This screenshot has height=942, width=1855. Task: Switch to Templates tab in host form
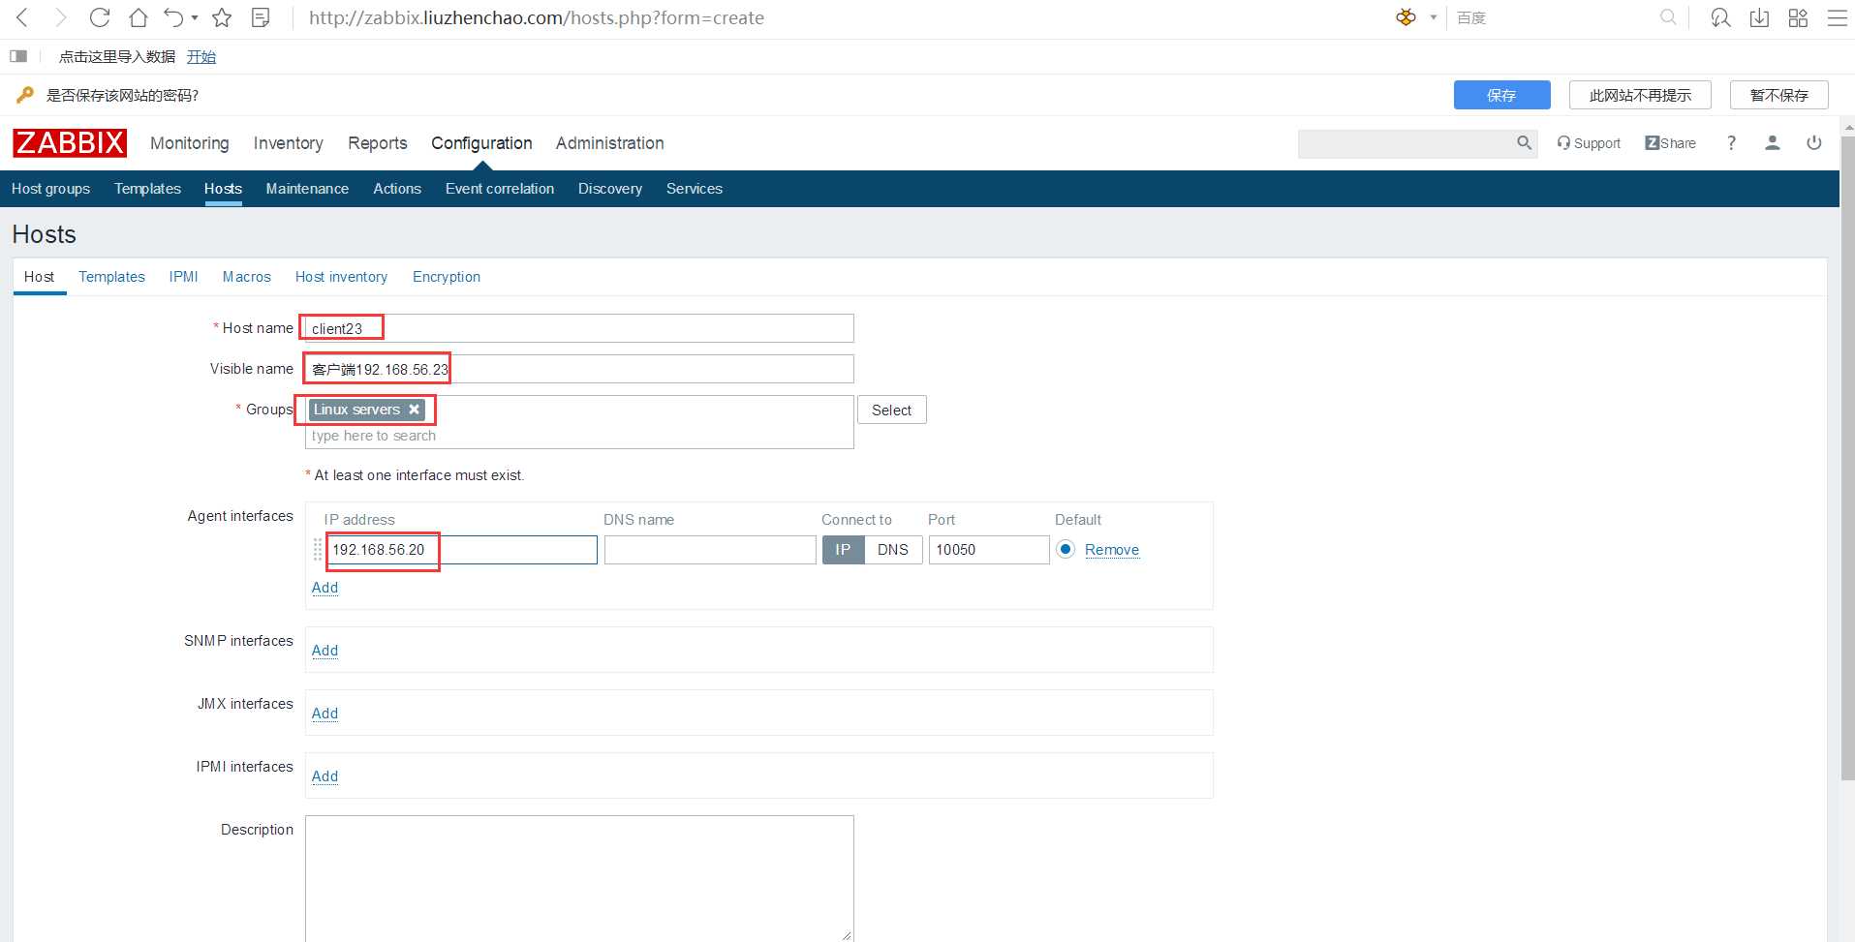111,277
